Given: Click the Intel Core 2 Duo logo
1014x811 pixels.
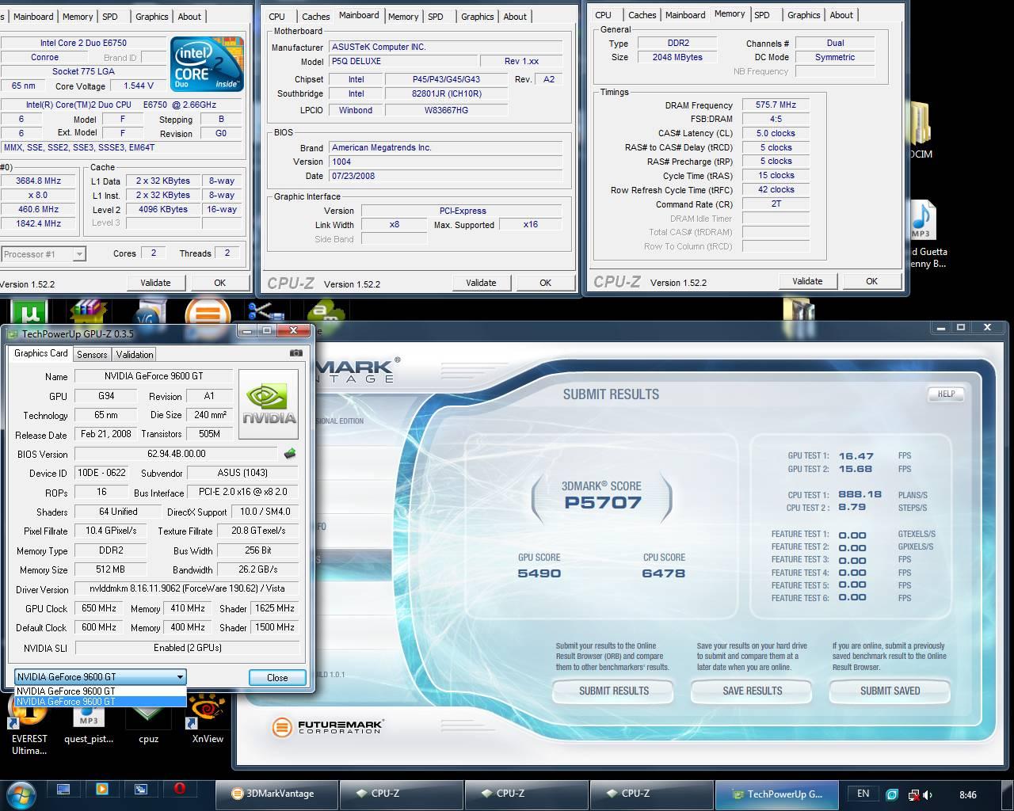Looking at the screenshot, I should click(x=207, y=64).
